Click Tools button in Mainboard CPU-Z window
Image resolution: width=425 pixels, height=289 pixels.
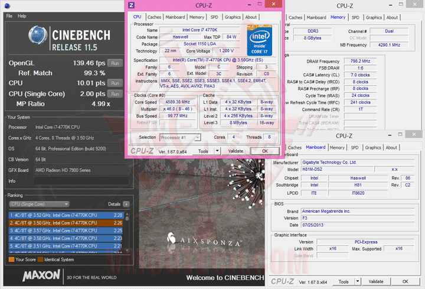click(344, 282)
